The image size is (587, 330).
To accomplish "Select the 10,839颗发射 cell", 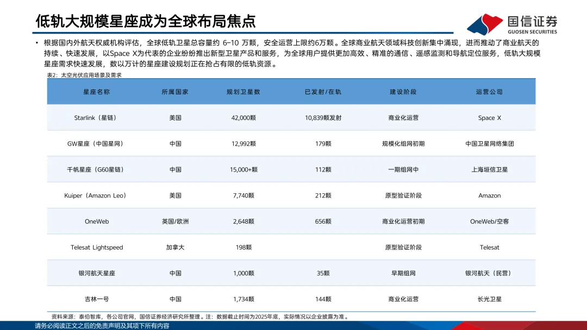I will 323,118.
